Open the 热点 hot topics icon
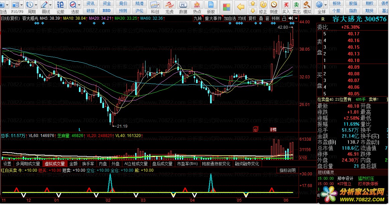 197,5
